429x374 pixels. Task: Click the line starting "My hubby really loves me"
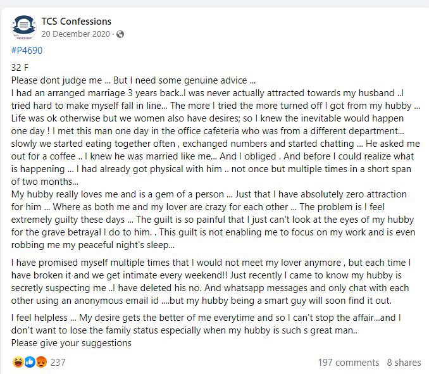(209, 194)
